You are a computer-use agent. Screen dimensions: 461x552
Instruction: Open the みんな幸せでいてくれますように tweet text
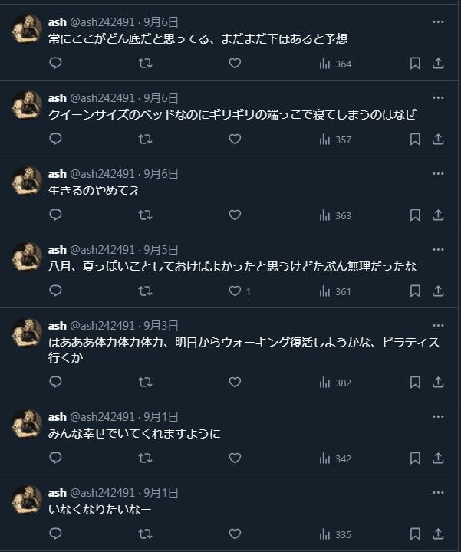pos(134,434)
